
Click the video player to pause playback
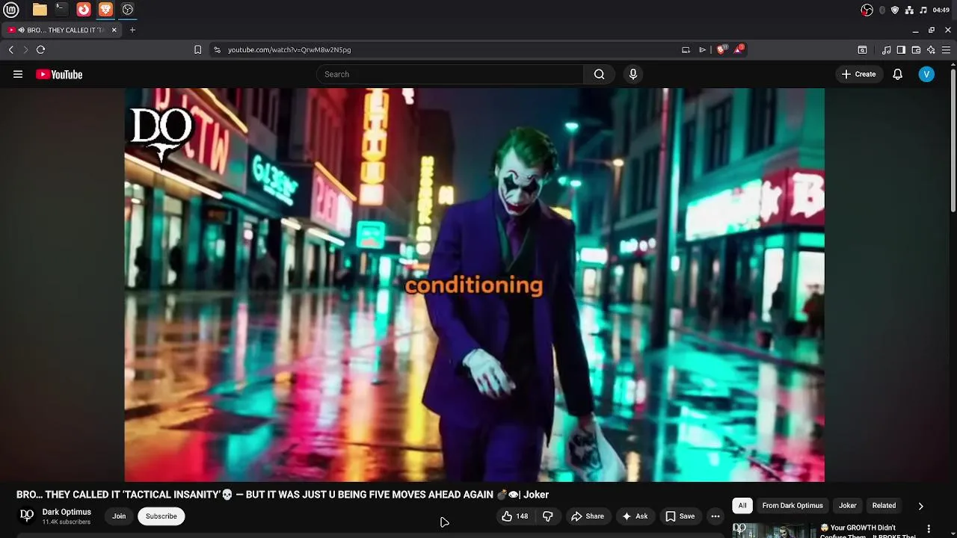click(x=474, y=285)
